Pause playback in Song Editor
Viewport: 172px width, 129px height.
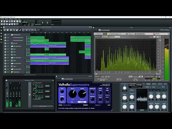5,30
